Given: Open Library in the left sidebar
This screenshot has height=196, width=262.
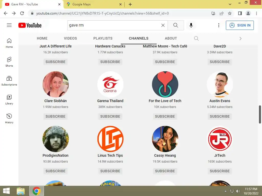Looking at the screenshot, I should coord(9,100).
